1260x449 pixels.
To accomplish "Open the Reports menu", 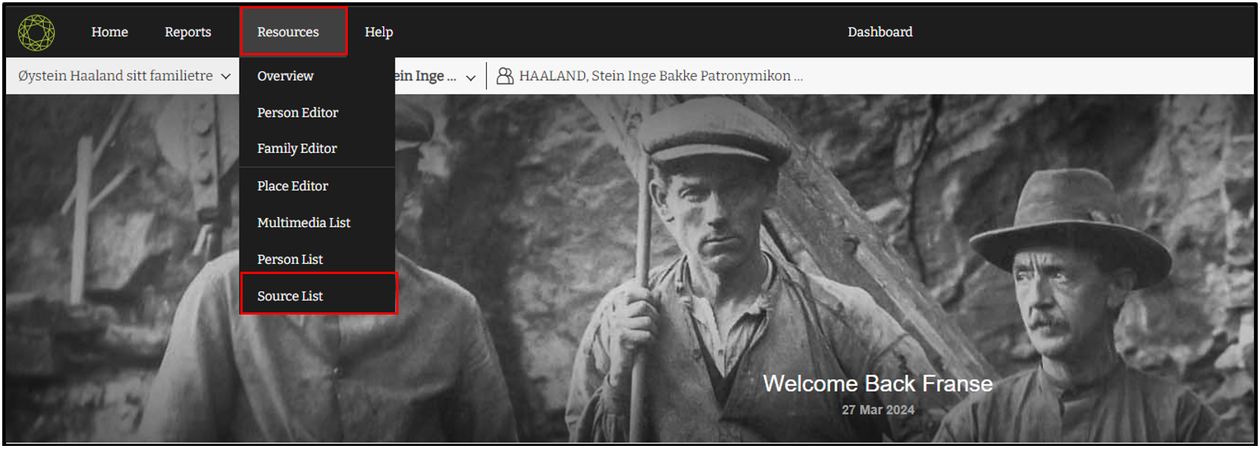I will 188,32.
